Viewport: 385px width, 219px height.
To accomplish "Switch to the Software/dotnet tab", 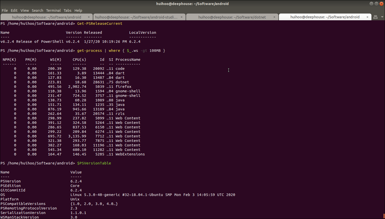I will tap(232, 17).
